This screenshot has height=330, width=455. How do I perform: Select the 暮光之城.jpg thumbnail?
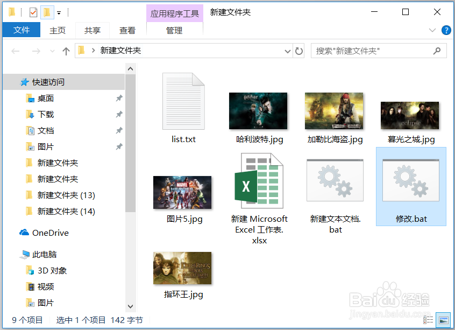click(410, 115)
